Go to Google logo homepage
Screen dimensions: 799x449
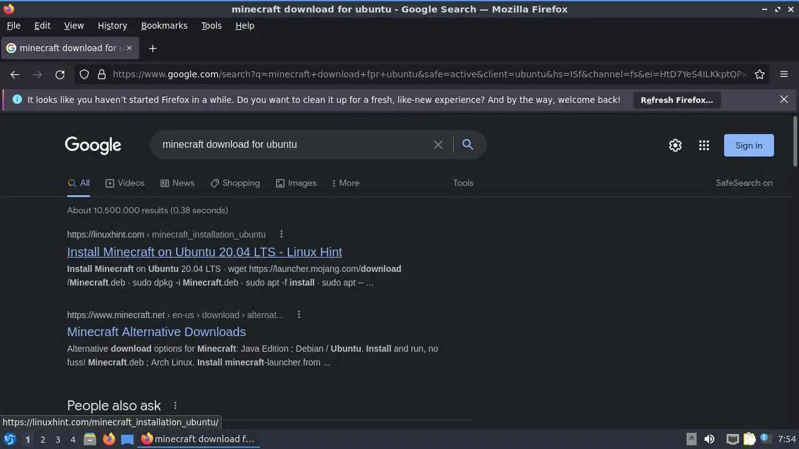click(x=93, y=145)
